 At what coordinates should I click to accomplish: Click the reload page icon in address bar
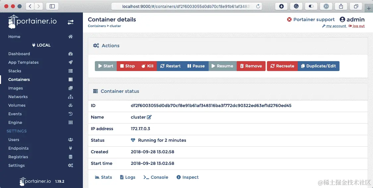click(258, 6)
